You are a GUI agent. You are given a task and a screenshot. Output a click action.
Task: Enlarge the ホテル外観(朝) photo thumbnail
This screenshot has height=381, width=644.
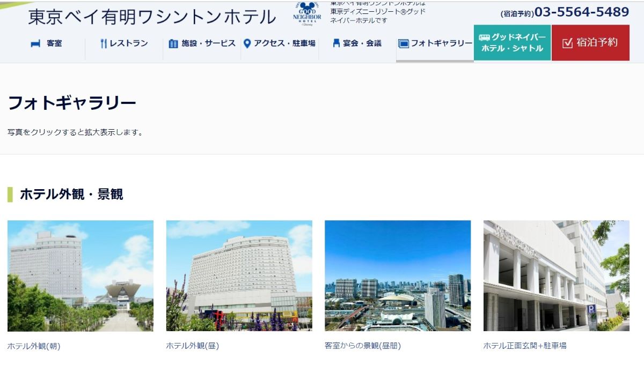[80, 275]
